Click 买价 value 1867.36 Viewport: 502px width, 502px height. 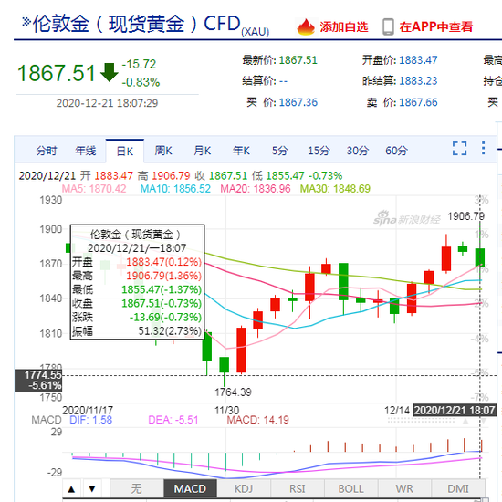pyautogui.click(x=298, y=102)
